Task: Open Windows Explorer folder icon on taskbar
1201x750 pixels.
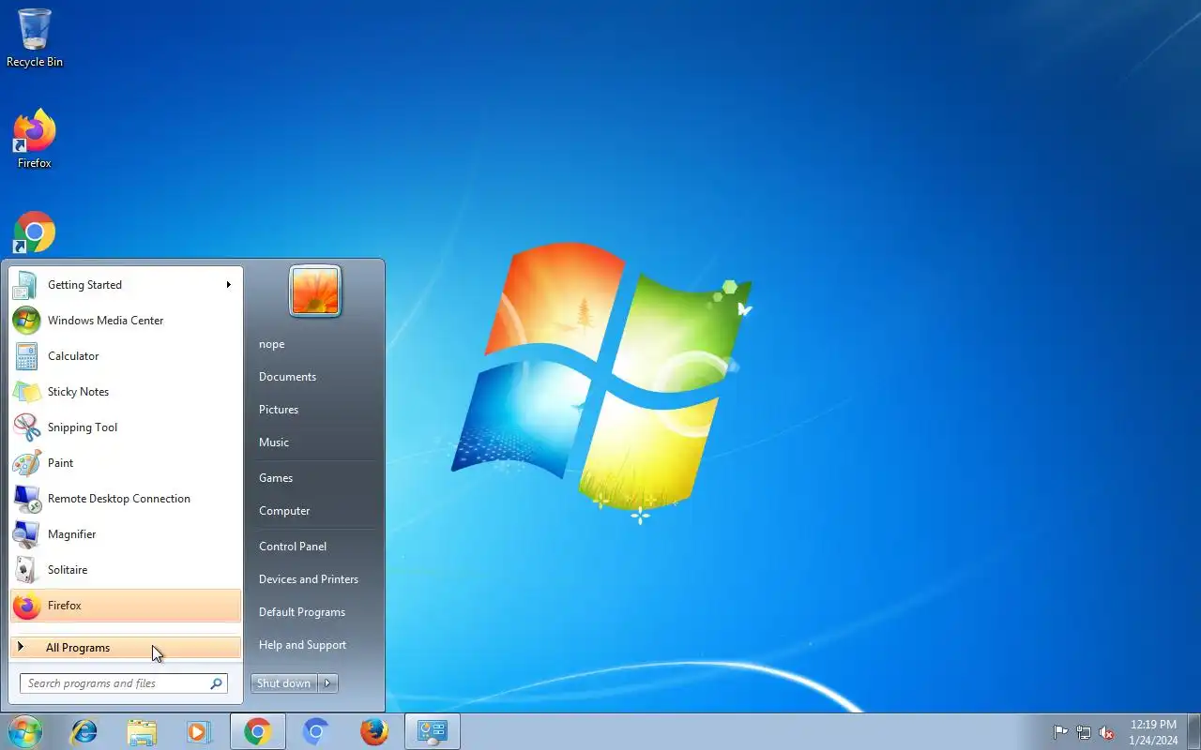Action: [x=142, y=731]
